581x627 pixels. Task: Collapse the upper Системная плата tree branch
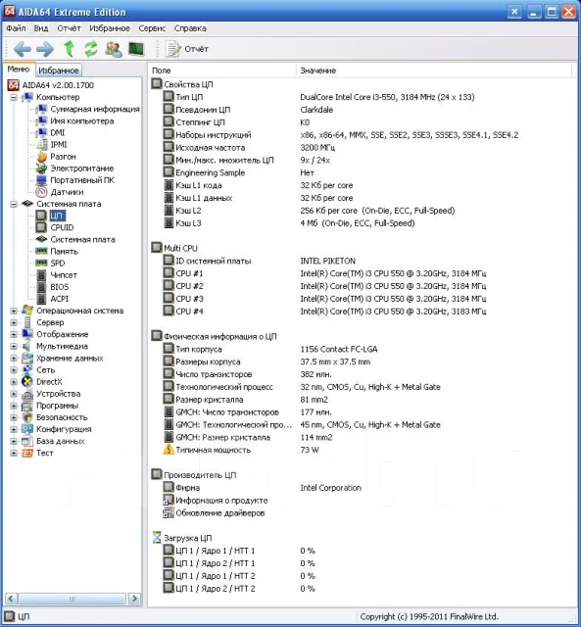pos(14,204)
